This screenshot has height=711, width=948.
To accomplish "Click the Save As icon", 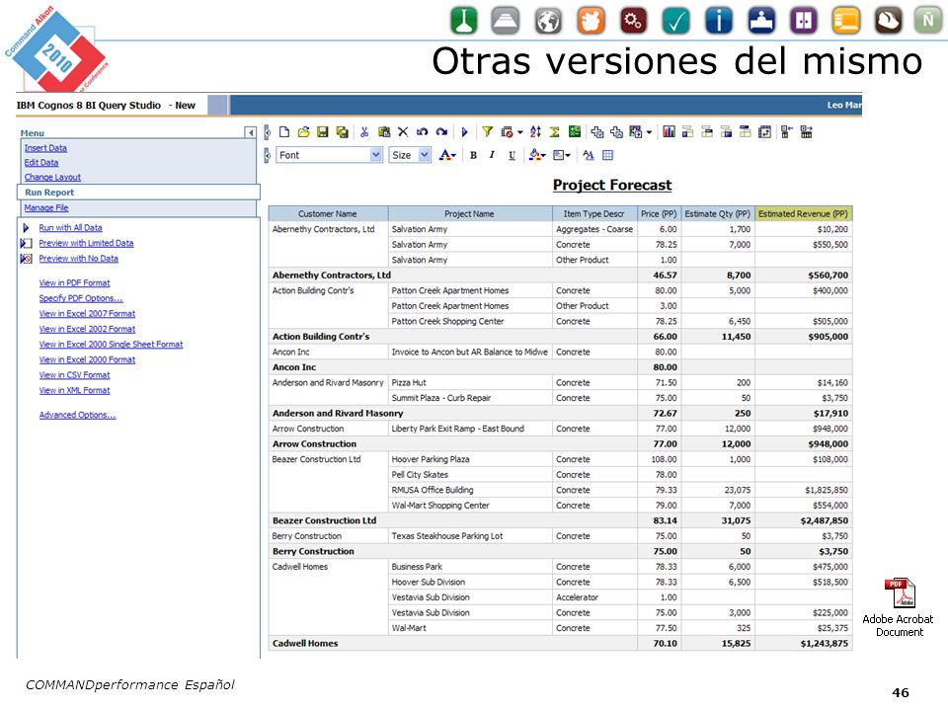I will [343, 131].
